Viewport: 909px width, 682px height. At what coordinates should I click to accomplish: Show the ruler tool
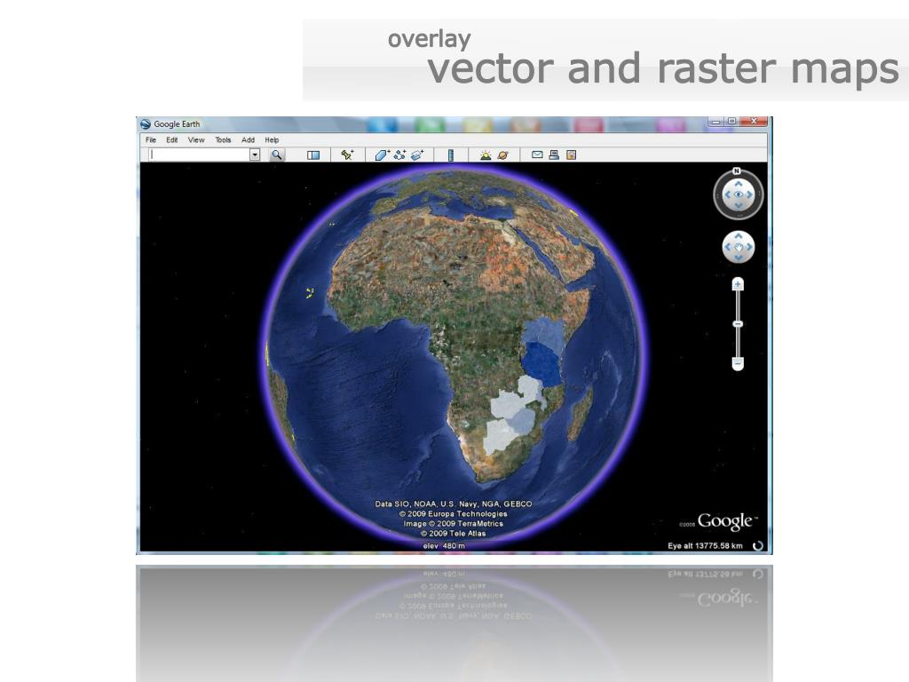pos(450,155)
